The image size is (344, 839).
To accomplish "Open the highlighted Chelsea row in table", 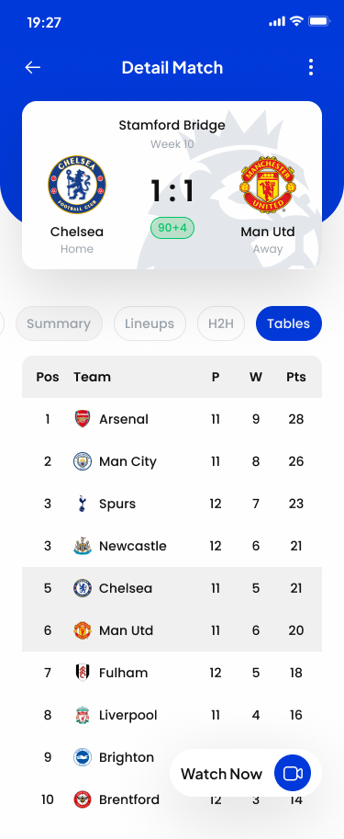I will pyautogui.click(x=172, y=588).
